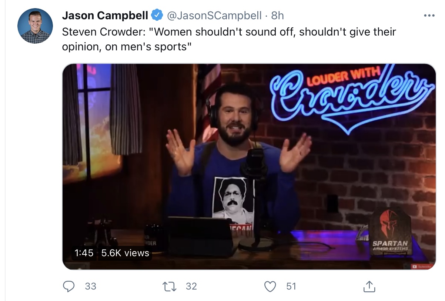The width and height of the screenshot is (445, 301).
Task: Click the blue verified badge
Action: coord(157,15)
